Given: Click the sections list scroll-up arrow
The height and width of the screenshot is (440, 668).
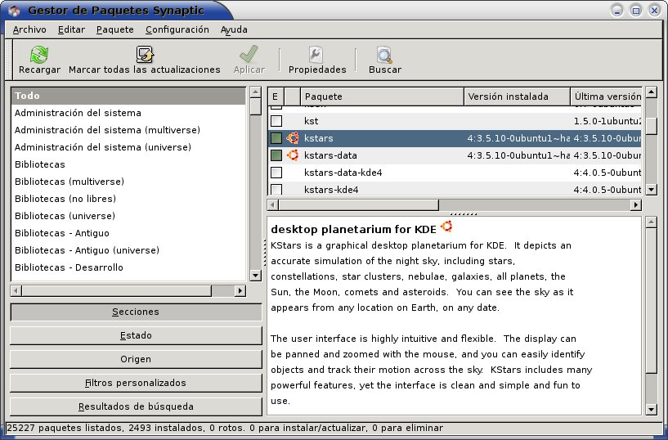Looking at the screenshot, I should tap(256, 92).
